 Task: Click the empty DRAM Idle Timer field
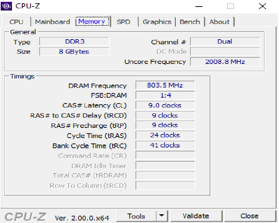tap(165, 166)
